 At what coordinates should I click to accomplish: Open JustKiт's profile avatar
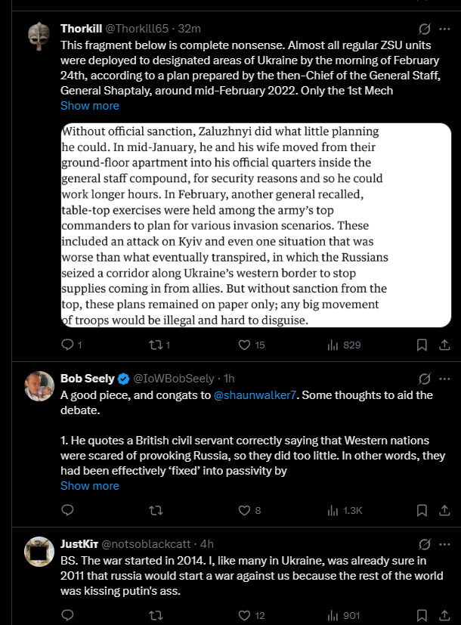point(39,552)
